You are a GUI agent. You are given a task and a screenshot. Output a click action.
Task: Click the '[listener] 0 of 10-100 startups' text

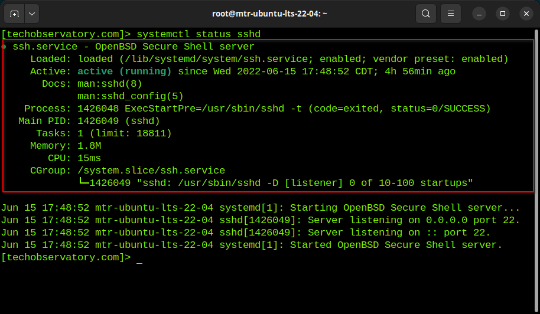pyautogui.click(x=376, y=182)
